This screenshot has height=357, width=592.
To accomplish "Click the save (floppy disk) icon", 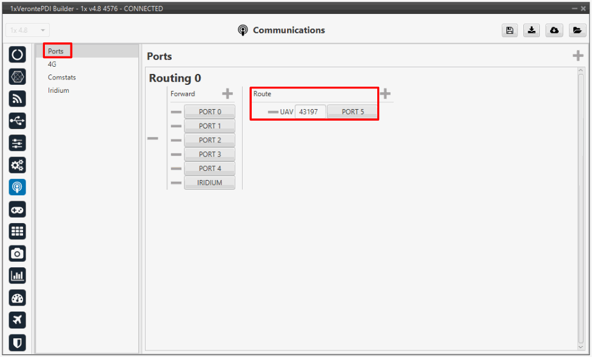I will 510,31.
